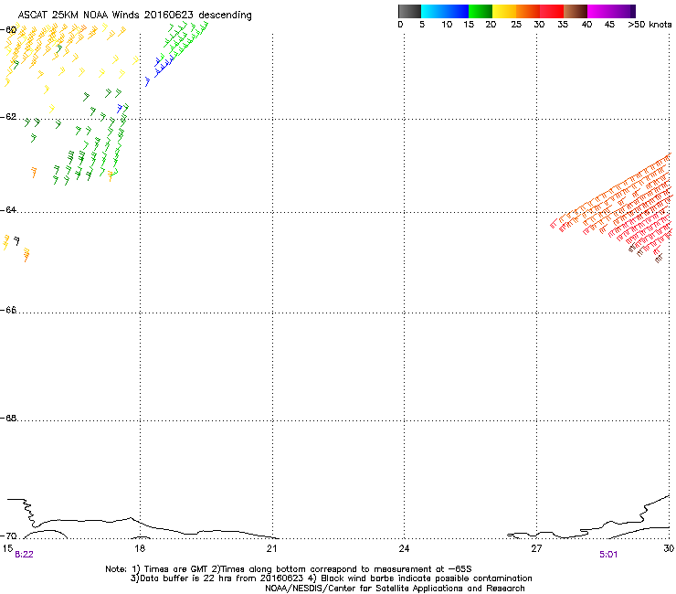Click the chart title 'ASCAT 25KM NOAA Winds 20160623 descending'

[134, 15]
